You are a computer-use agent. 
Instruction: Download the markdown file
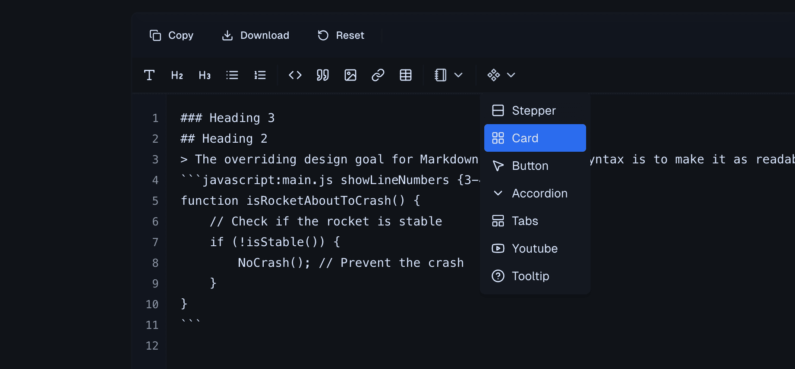pyautogui.click(x=256, y=35)
